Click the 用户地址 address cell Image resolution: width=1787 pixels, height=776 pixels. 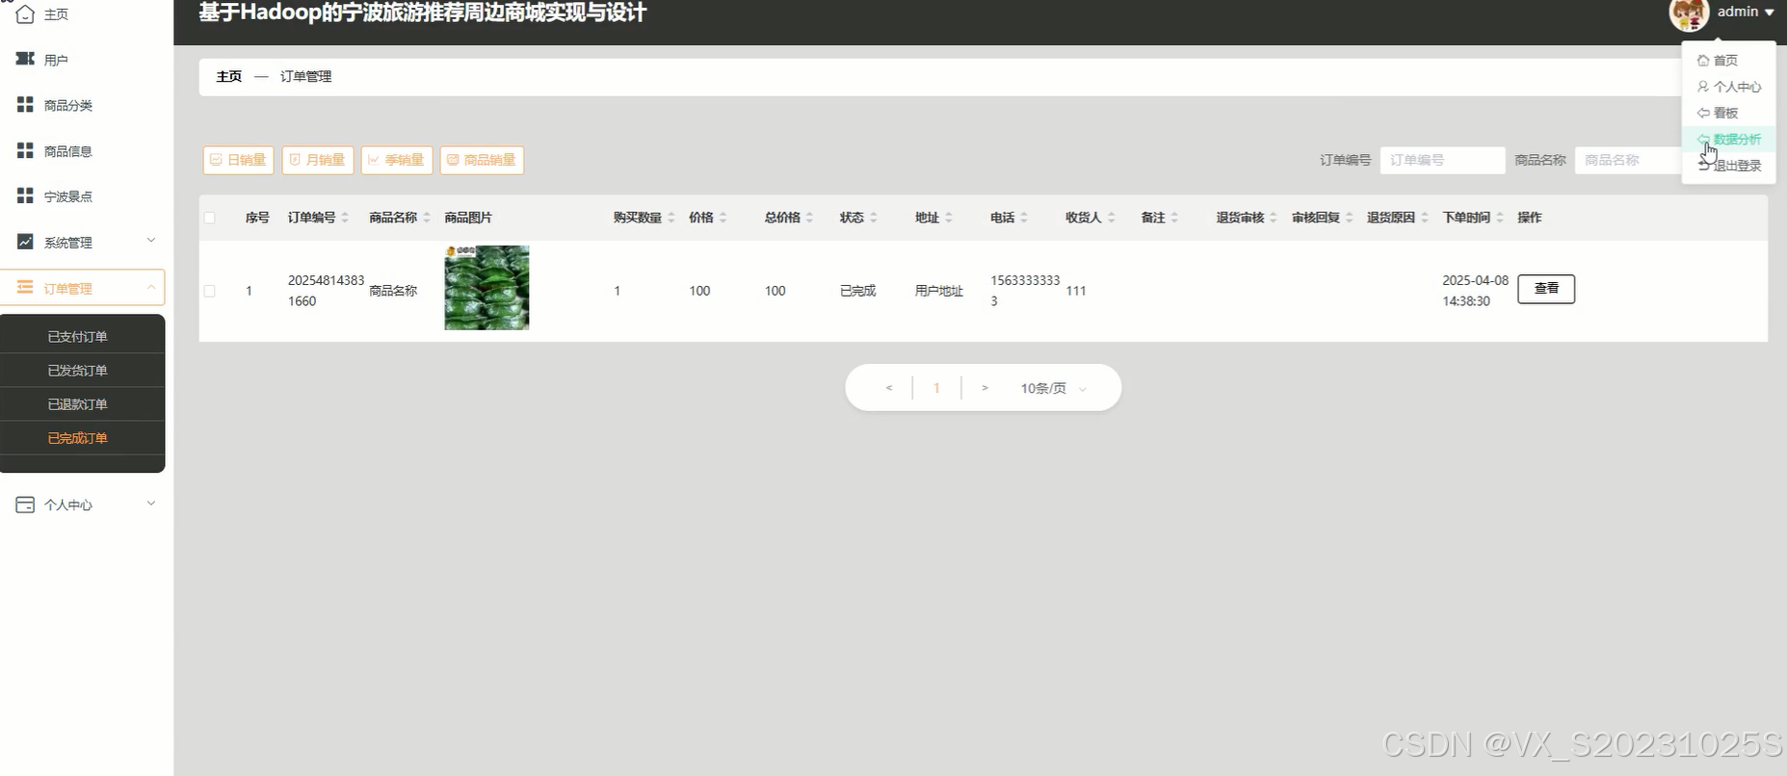pos(939,291)
